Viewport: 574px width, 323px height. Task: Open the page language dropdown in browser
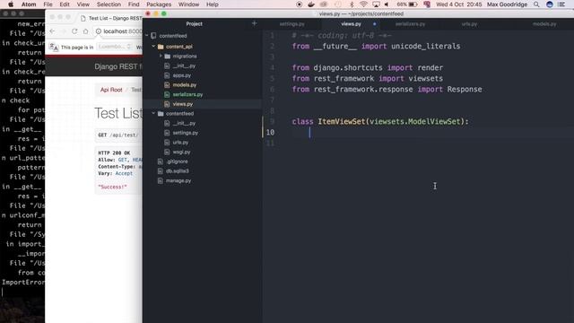(115, 47)
